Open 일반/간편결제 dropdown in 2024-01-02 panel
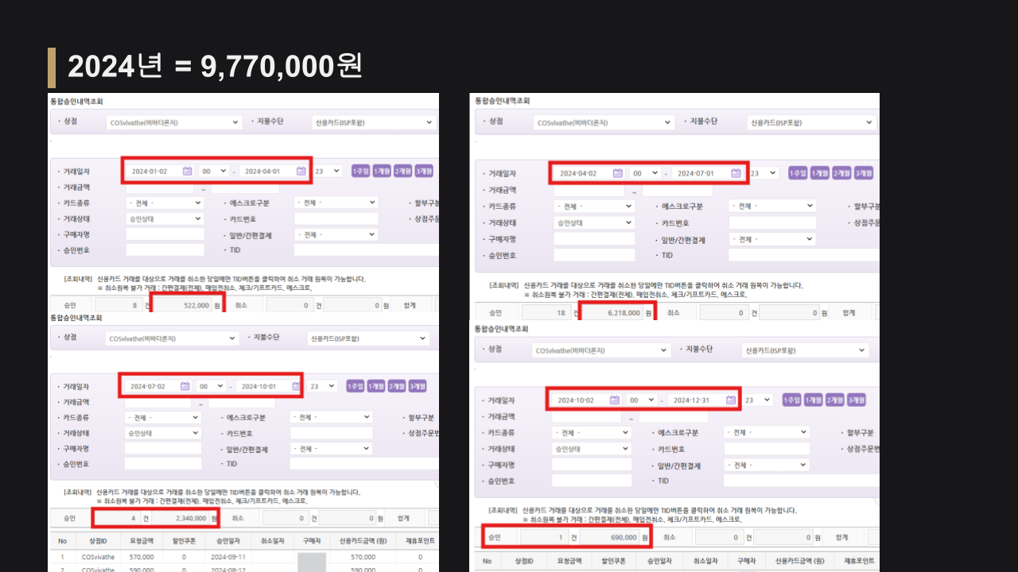 [335, 234]
